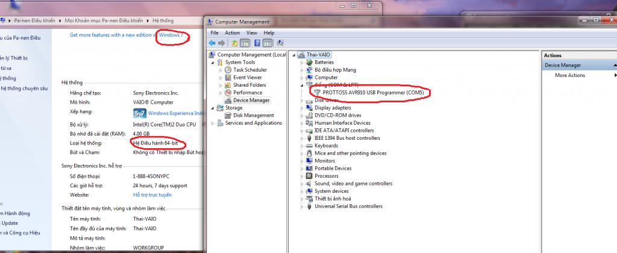
Task: Expand the Task Scheduler node
Action: point(221,70)
